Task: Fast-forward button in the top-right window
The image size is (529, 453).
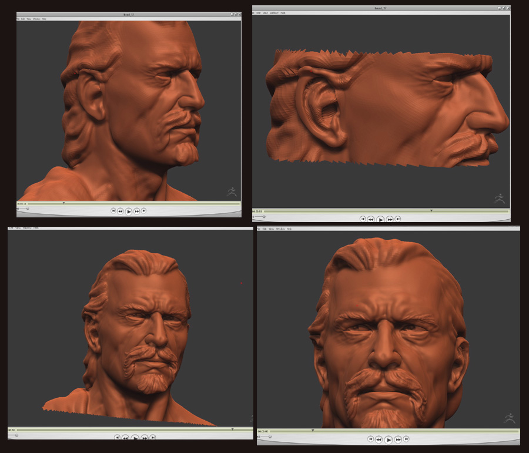Action: tap(390, 219)
